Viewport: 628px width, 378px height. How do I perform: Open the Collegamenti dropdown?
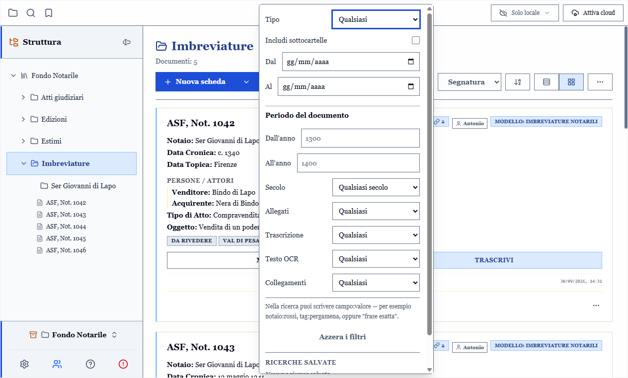(376, 283)
